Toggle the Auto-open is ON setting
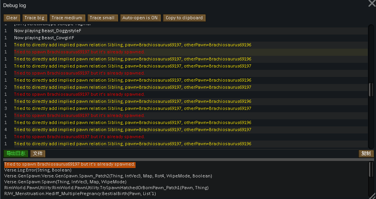This screenshot has height=199, width=376. tap(140, 18)
